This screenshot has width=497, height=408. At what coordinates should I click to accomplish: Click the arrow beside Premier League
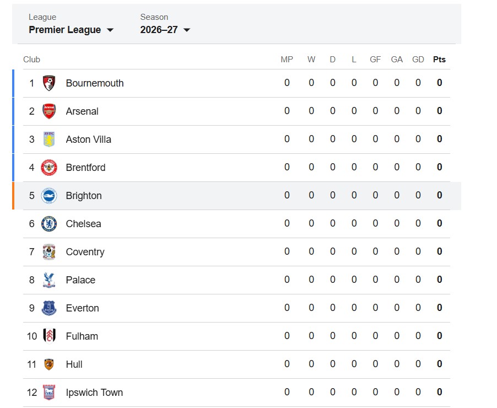point(110,30)
